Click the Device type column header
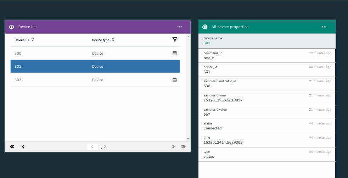 tap(101, 40)
